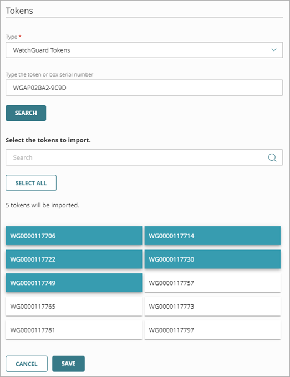Click the SELECT ALL button
The width and height of the screenshot is (290, 377).
[31, 183]
